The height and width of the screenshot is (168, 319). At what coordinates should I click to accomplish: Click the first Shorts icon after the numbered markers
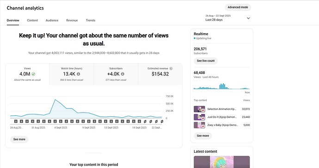145,121
